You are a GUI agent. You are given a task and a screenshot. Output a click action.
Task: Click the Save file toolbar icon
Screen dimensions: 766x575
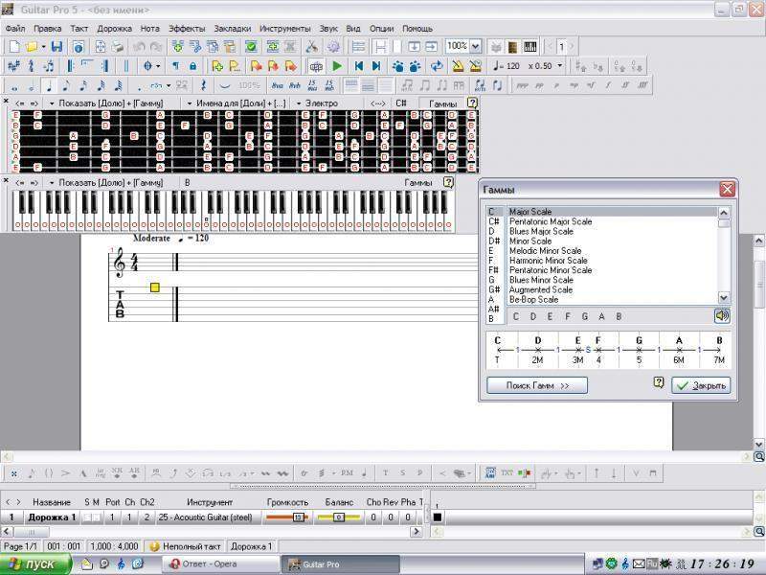[56, 46]
